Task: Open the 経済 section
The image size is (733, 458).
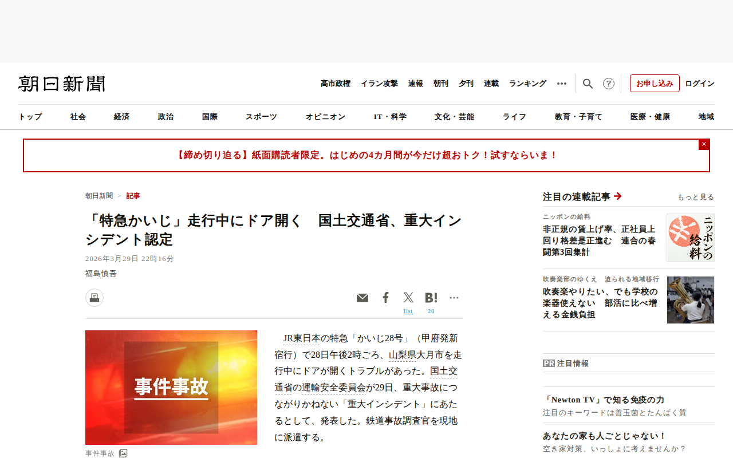Action: (x=122, y=117)
